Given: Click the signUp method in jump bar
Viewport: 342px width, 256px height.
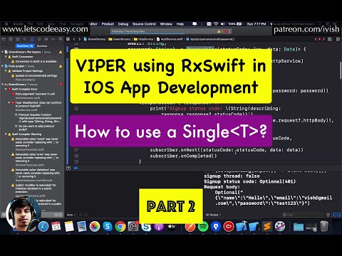Looking at the screenshot, I should [210, 39].
